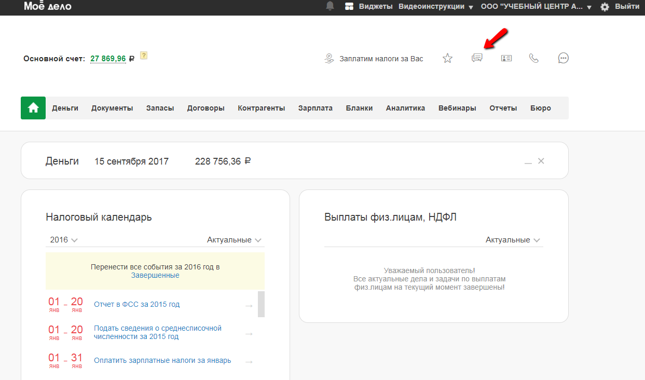Open the ООО УЧЕБНЫЙ ЦЕНТР company dropdown

click(x=536, y=7)
